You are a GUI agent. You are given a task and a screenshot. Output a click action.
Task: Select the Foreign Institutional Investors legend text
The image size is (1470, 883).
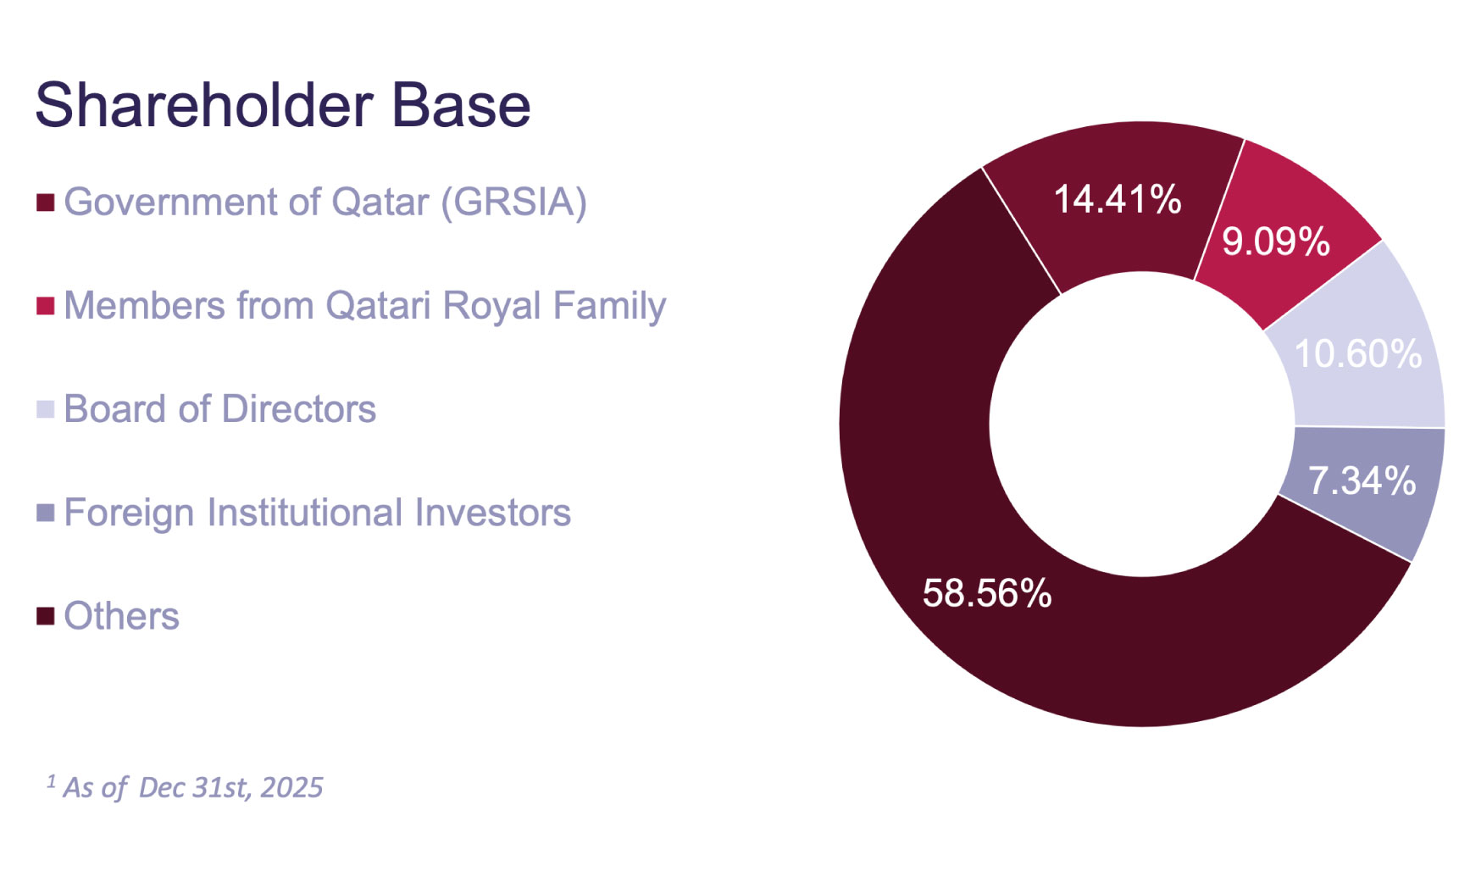click(x=317, y=514)
